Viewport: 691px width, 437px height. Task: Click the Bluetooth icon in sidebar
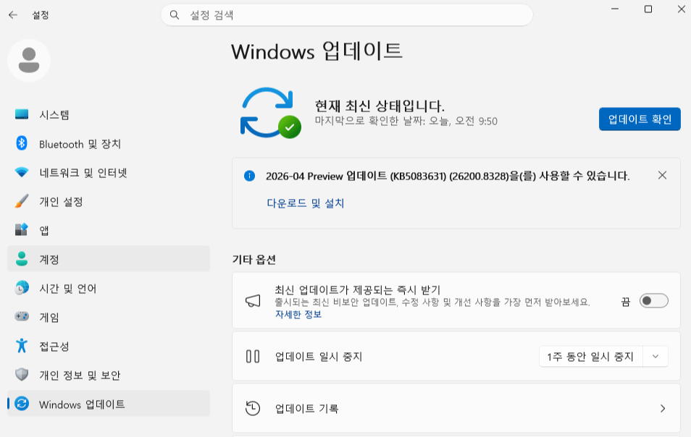click(x=22, y=143)
